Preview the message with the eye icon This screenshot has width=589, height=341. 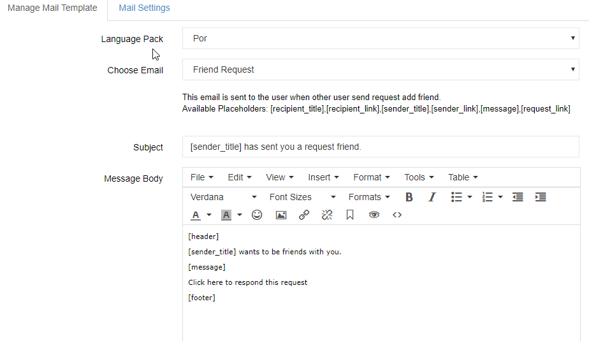(x=374, y=215)
